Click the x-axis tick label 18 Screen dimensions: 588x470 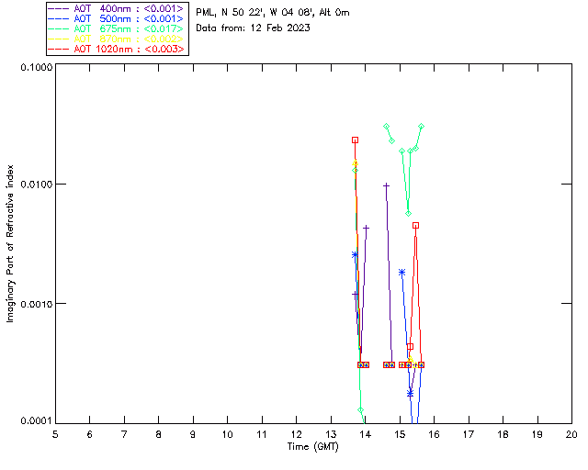pos(503,434)
